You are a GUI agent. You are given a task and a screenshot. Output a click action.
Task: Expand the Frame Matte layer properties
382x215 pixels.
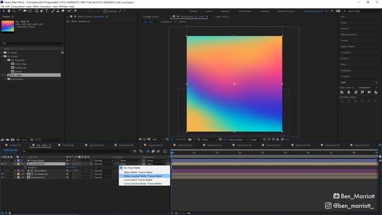(x=16, y=161)
